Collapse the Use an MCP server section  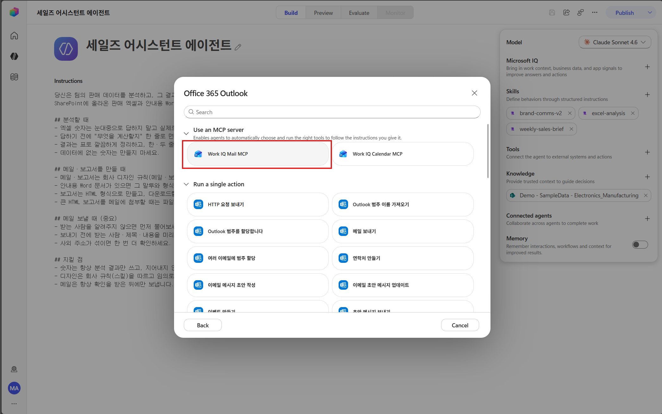click(186, 133)
